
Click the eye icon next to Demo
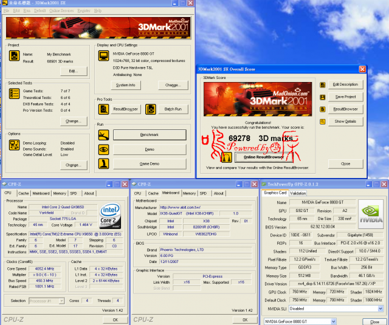coord(103,149)
